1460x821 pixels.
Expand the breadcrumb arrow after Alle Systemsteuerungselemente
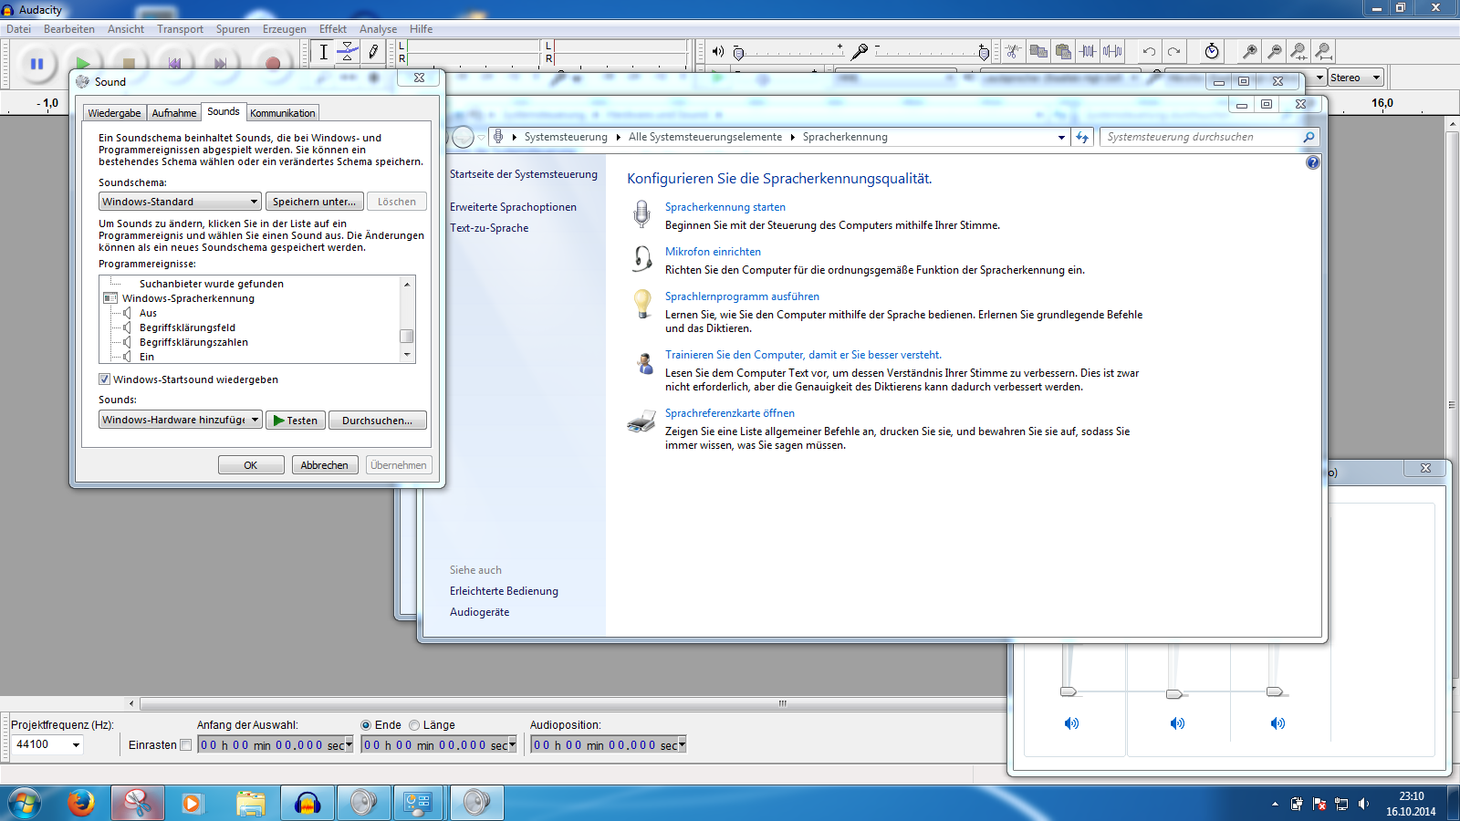tap(792, 137)
